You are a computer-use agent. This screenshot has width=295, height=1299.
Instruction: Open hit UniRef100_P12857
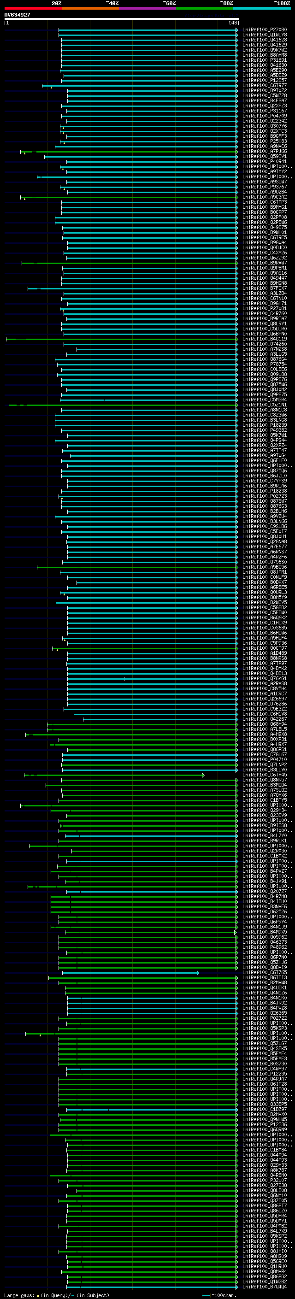pos(265,81)
